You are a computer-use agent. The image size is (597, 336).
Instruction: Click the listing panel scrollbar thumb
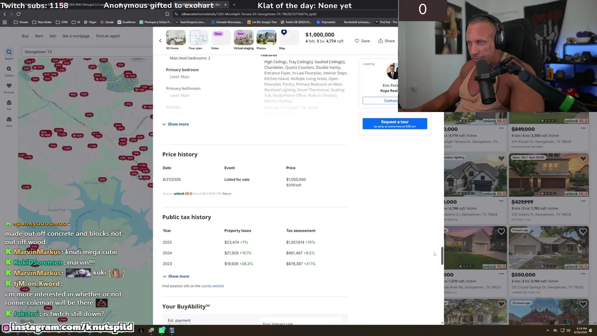tap(441, 256)
